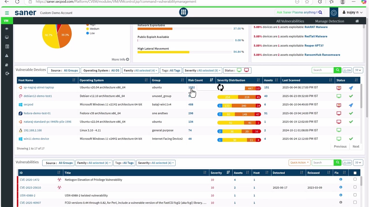Open Source All Groups filter for devices
The height and width of the screenshot is (207, 369).
click(x=63, y=70)
